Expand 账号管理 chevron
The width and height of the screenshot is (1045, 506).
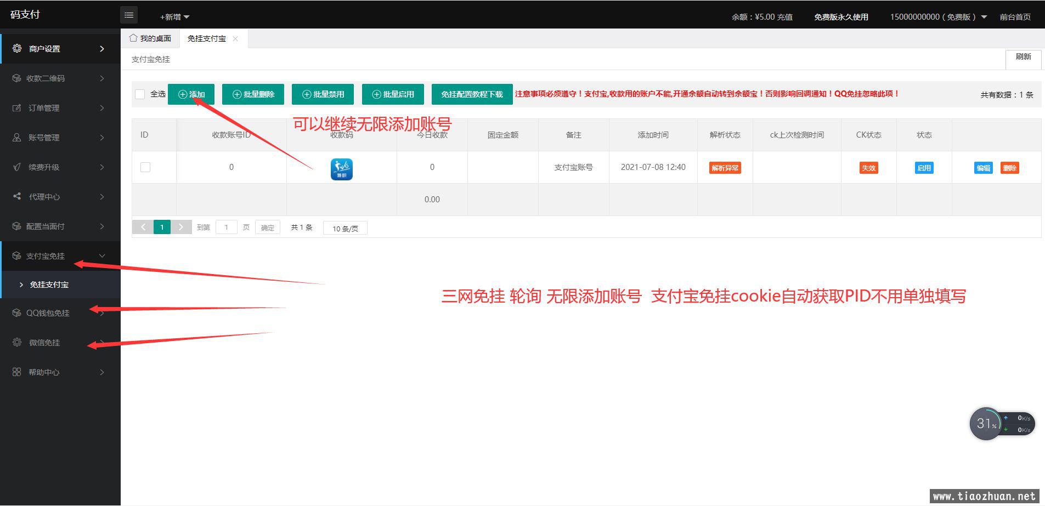point(102,138)
